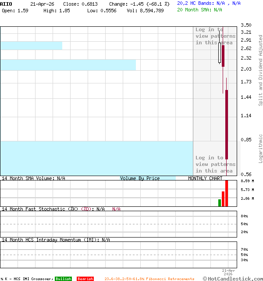The height and width of the screenshot is (281, 263).
Task: Click the largest bottom volume-by-price bar
Action: pyautogui.click(x=96, y=158)
